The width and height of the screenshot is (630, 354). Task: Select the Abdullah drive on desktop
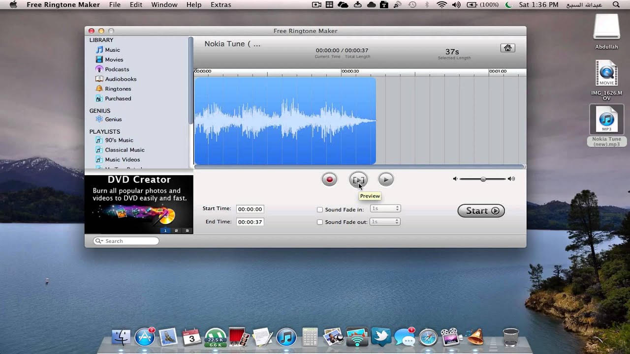(606, 31)
